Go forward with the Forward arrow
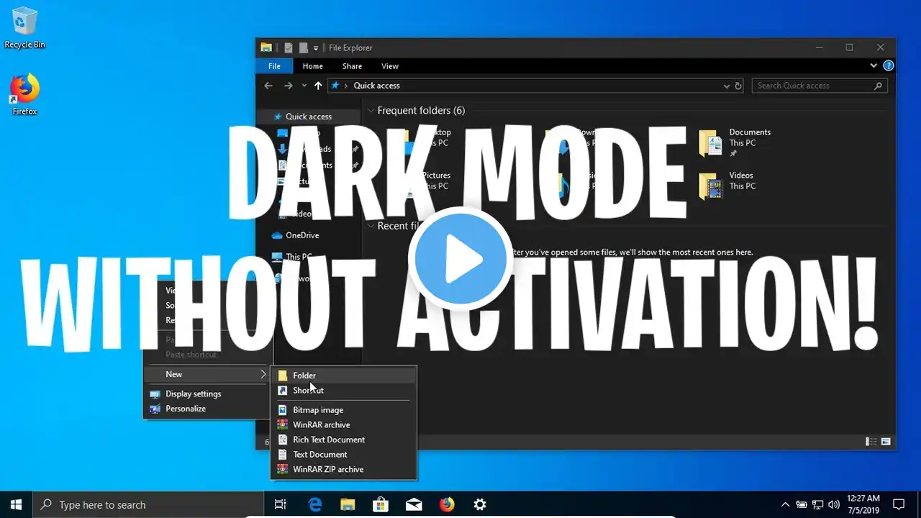The image size is (921, 518). point(289,86)
